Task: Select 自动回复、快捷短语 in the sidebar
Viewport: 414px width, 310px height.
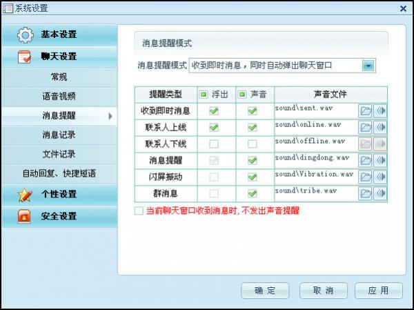Action: pos(59,173)
